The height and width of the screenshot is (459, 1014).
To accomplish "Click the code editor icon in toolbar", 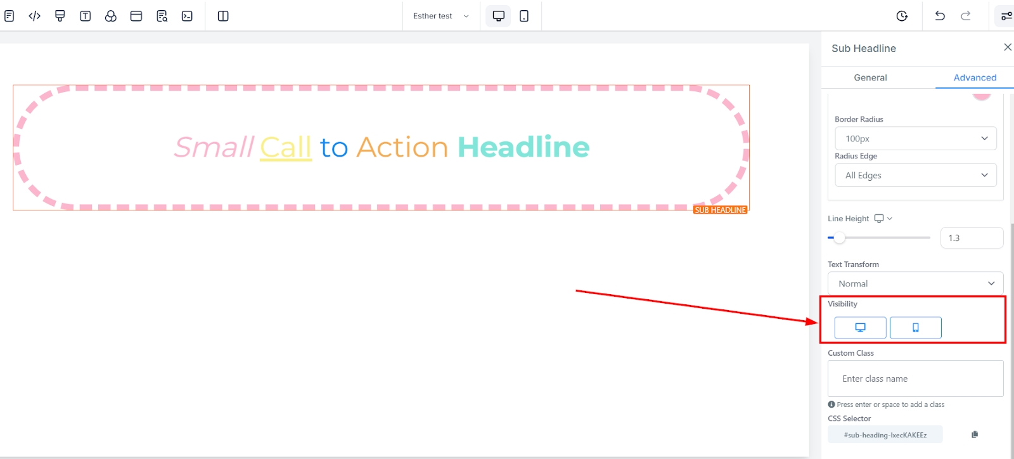I will pos(35,16).
